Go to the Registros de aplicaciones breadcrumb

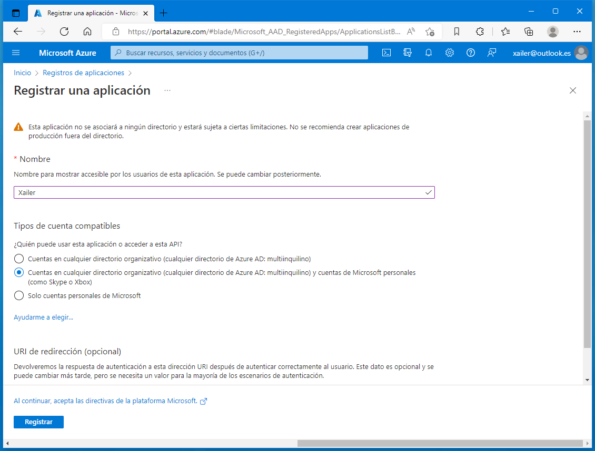click(84, 73)
